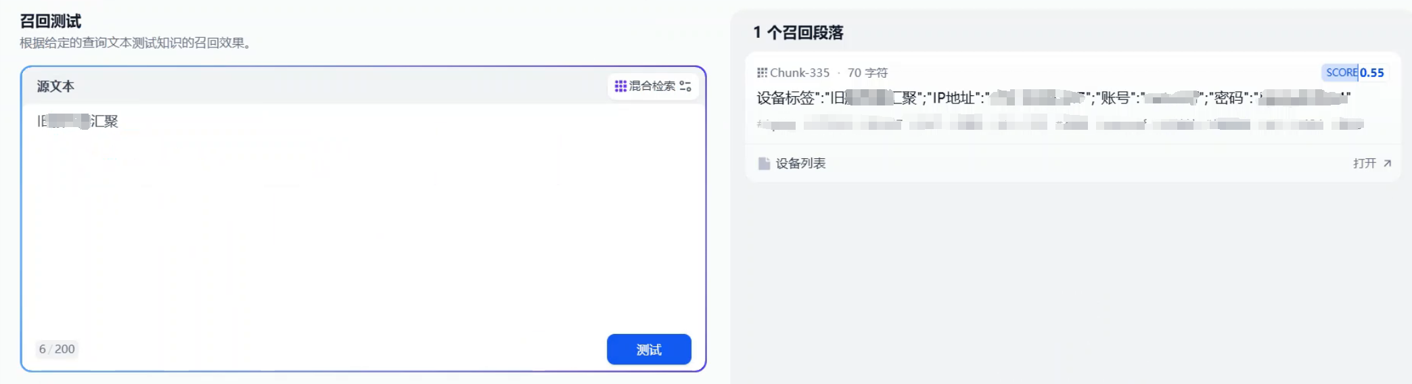Click the query text ending in 汇聚
The height and width of the screenshot is (384, 1412).
pos(77,122)
